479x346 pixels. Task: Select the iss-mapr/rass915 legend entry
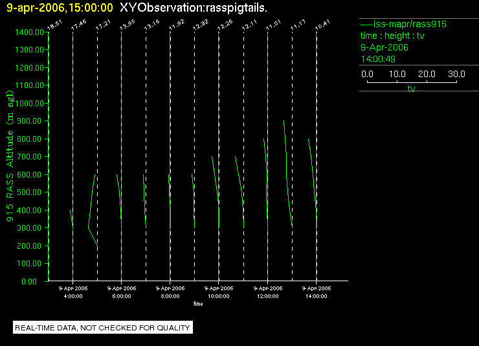[403, 24]
